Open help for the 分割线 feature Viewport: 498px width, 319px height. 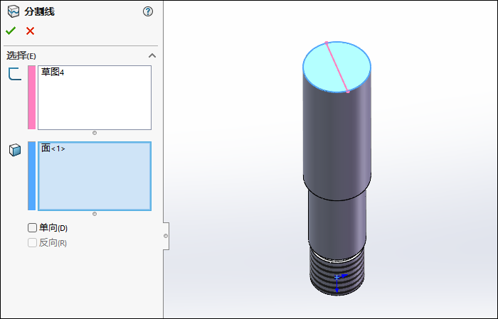148,11
